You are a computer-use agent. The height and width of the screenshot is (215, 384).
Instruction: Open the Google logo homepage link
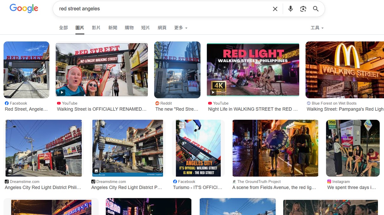[x=24, y=9]
